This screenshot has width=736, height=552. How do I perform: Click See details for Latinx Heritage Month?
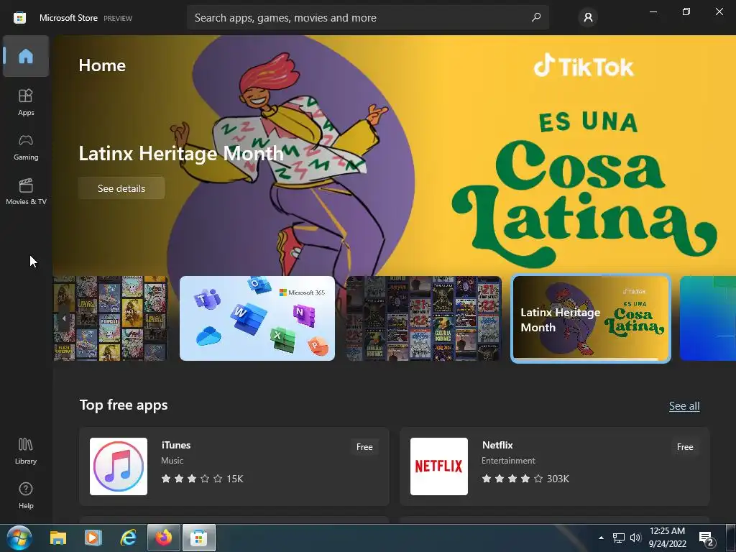click(x=121, y=188)
